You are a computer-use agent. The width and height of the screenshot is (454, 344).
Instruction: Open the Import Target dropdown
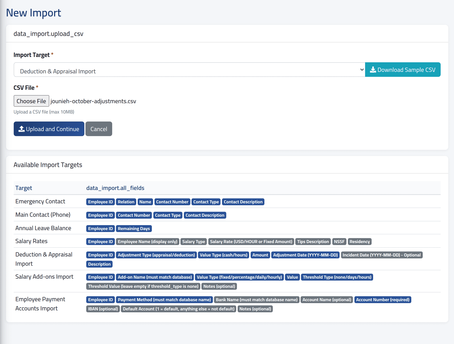pos(189,70)
